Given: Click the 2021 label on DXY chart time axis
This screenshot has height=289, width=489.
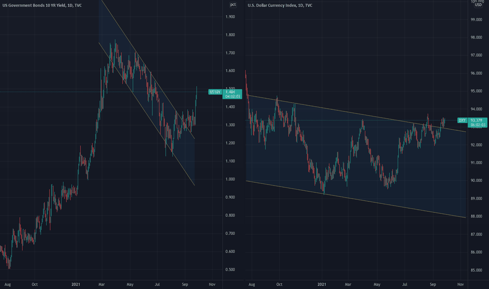Looking at the screenshot, I should click(322, 284).
